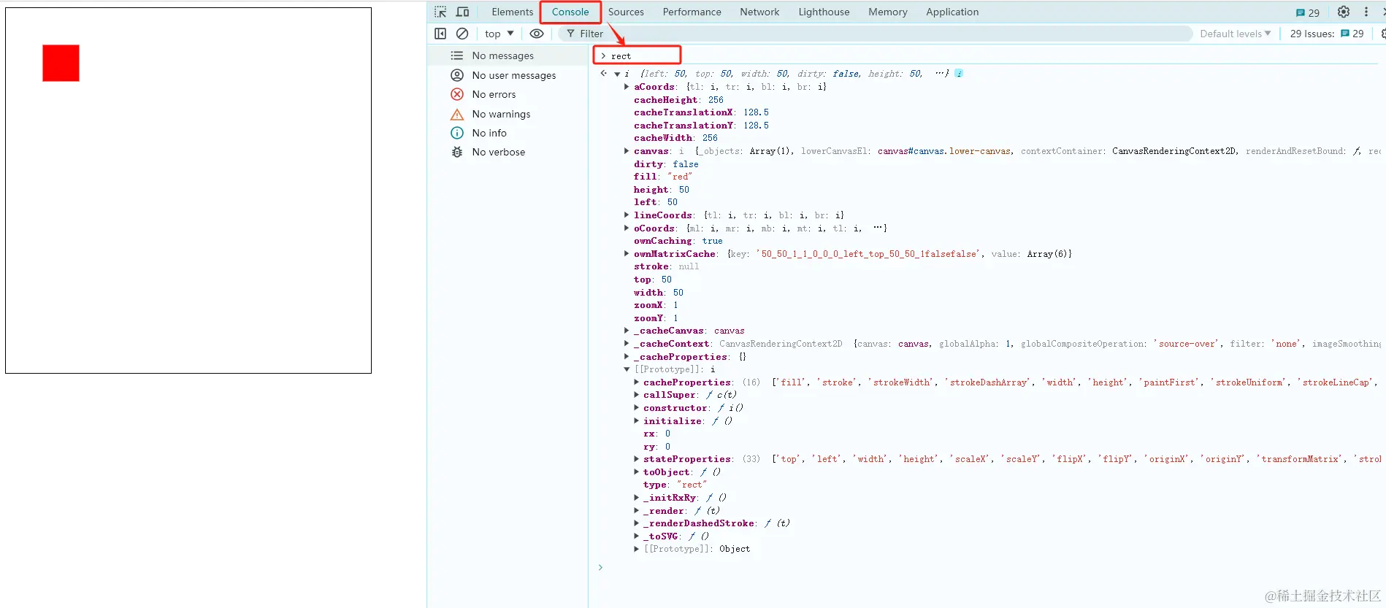Select the No verbose bug icon
Image resolution: width=1386 pixels, height=608 pixels.
click(x=457, y=152)
